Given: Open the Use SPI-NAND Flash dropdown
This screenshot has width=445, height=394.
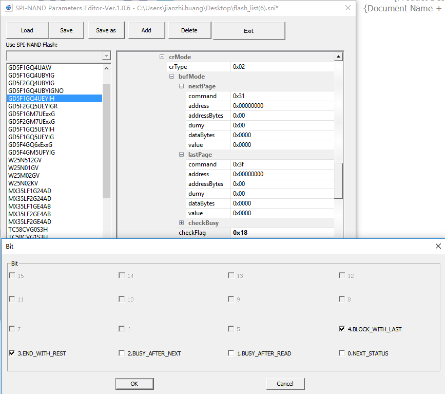Looking at the screenshot, I should point(106,55).
